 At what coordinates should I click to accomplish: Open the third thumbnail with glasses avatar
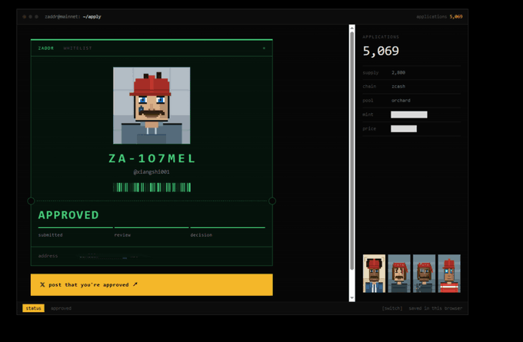click(x=424, y=274)
